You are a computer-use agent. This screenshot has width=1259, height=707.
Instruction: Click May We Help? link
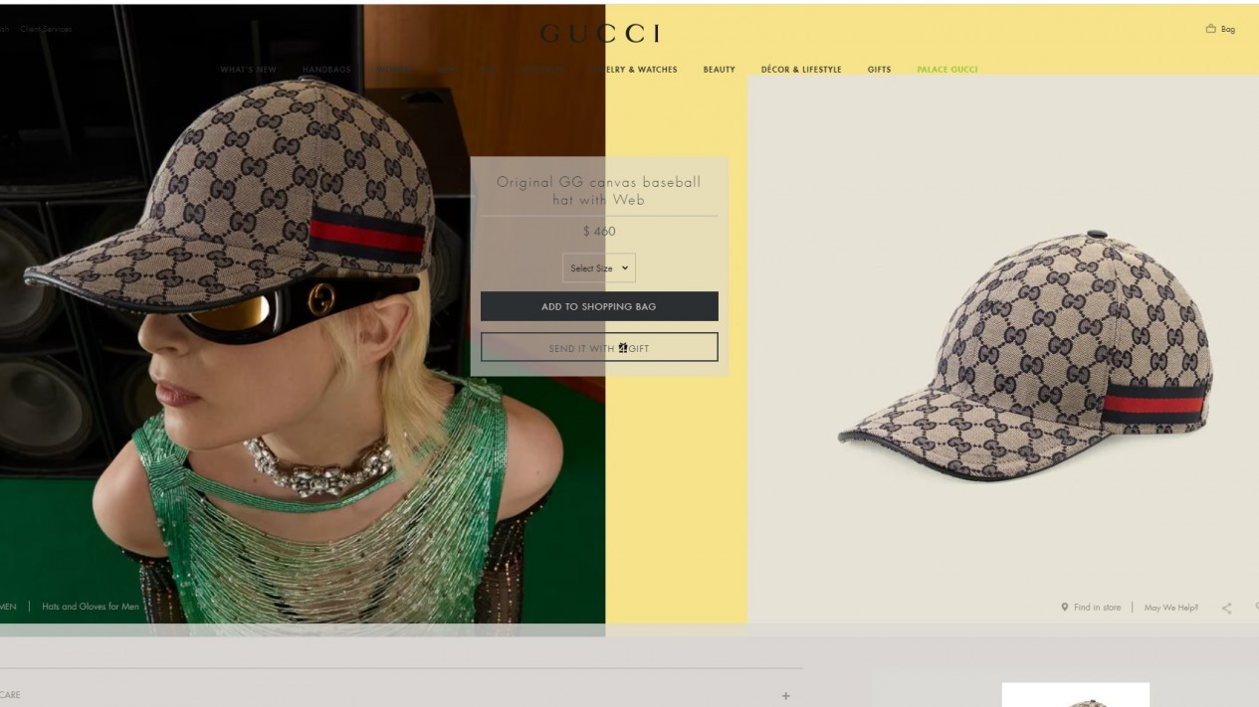1171,608
